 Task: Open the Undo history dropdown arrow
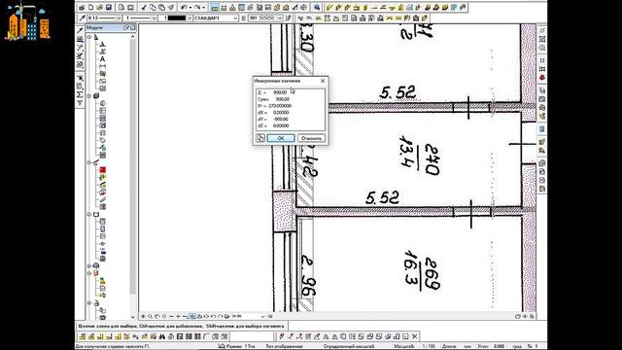tap(190, 7)
